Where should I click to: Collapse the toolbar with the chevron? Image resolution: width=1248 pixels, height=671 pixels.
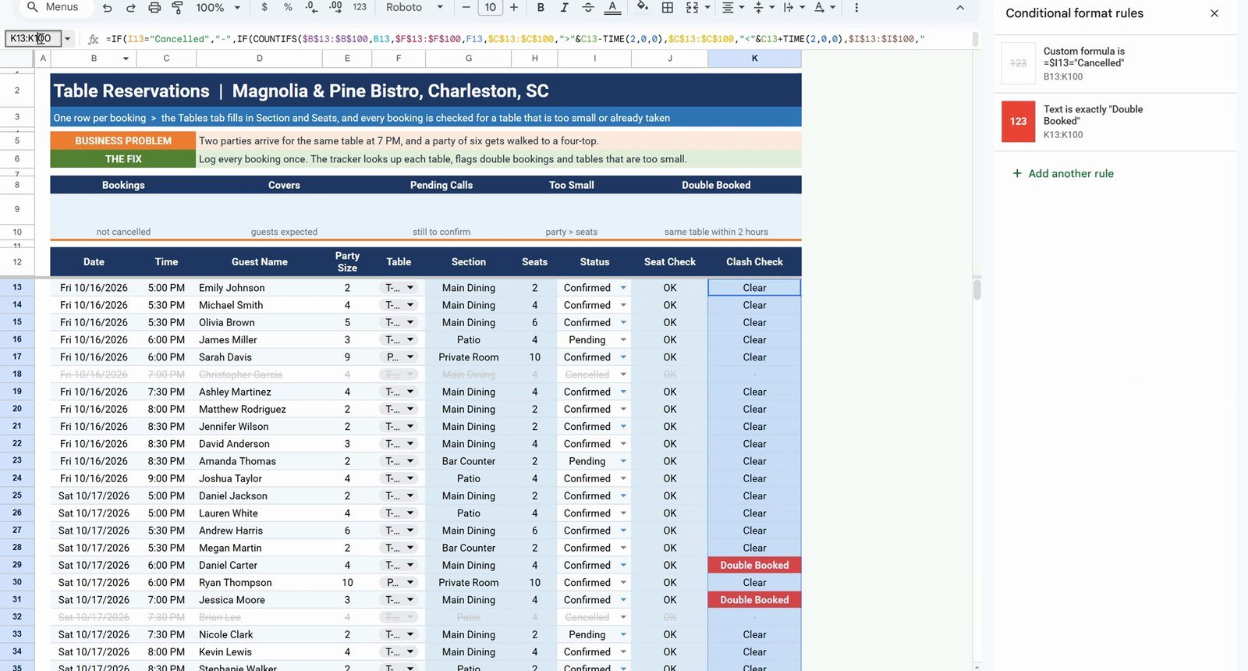[x=960, y=8]
